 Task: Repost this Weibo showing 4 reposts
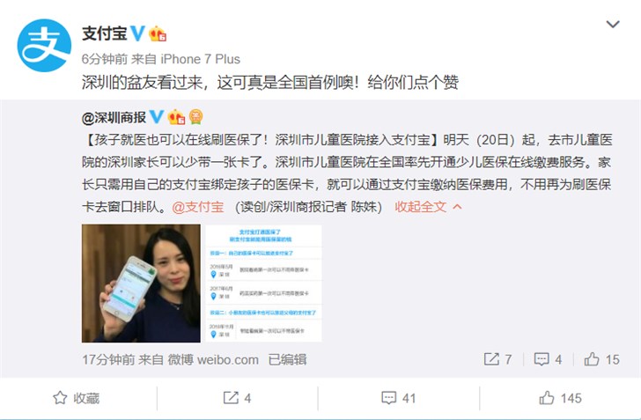coord(237,398)
